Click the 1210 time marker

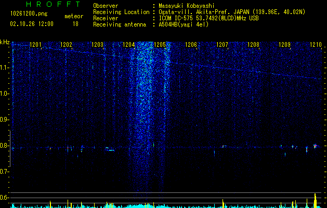(316, 45)
